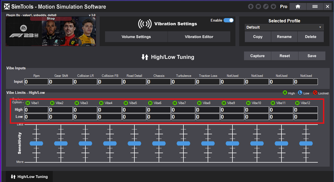Delete the selected profile
The image size is (334, 182).
tap(311, 37)
